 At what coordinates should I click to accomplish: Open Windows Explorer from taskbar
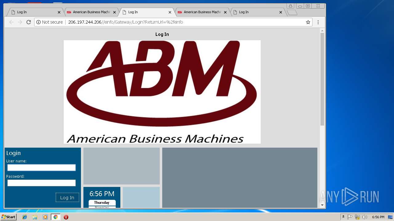[35, 217]
